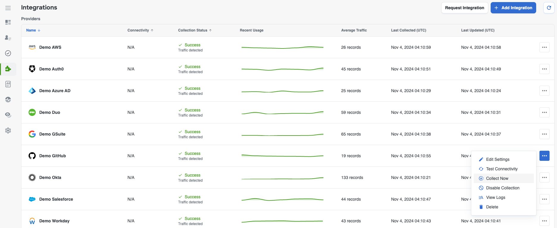Click the Add Integration button

pos(513,8)
